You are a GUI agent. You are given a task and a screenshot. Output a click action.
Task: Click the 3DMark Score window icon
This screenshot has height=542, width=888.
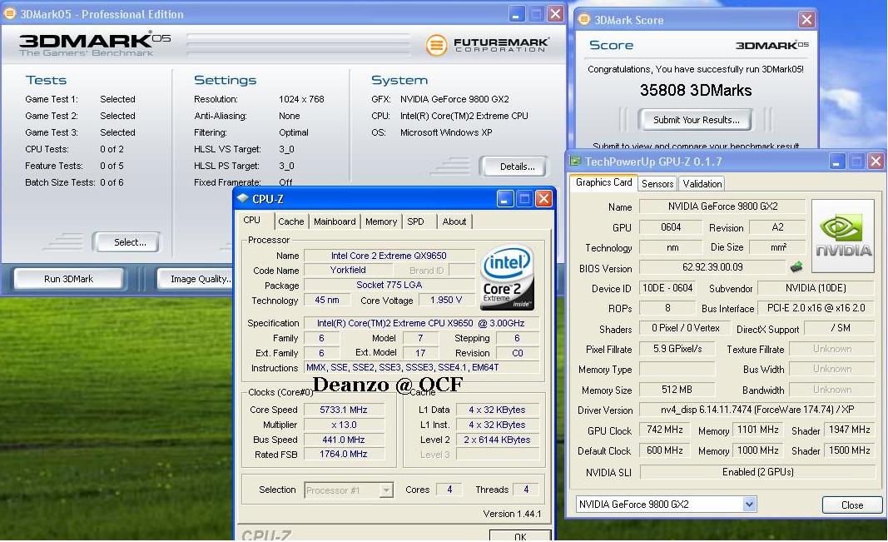pyautogui.click(x=584, y=20)
